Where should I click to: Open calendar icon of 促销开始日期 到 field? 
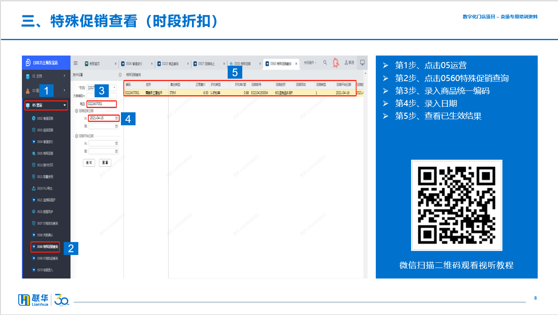pos(116,151)
